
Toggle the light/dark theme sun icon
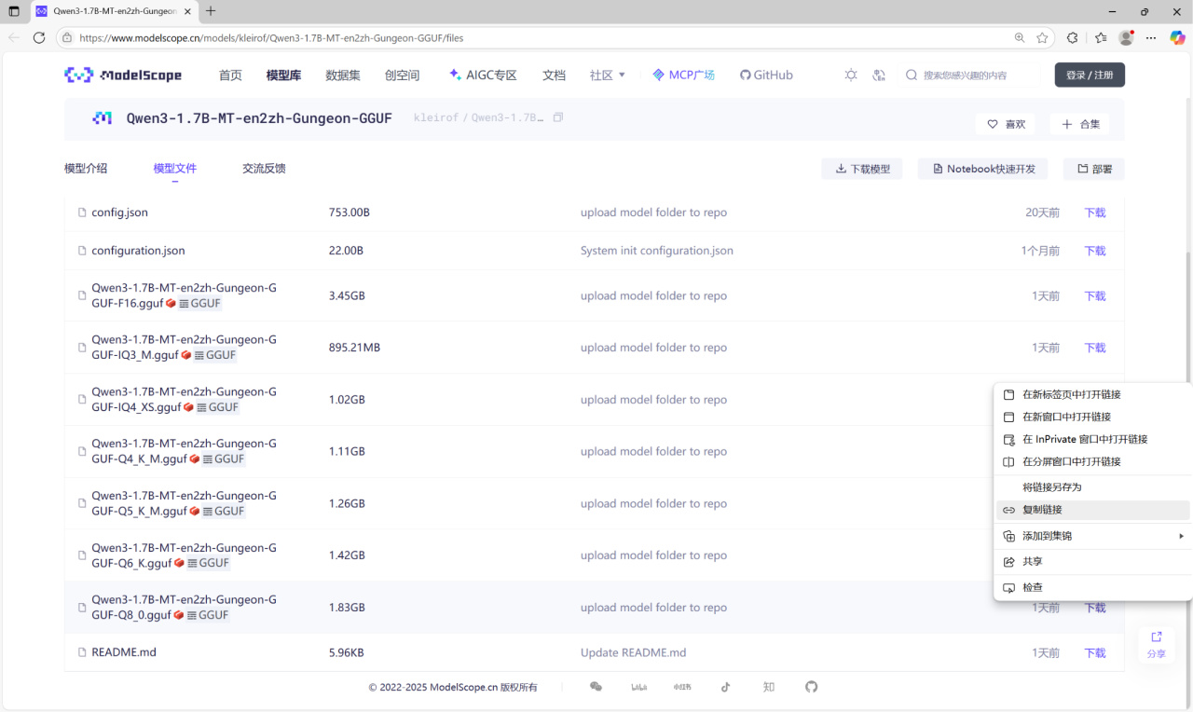point(851,75)
